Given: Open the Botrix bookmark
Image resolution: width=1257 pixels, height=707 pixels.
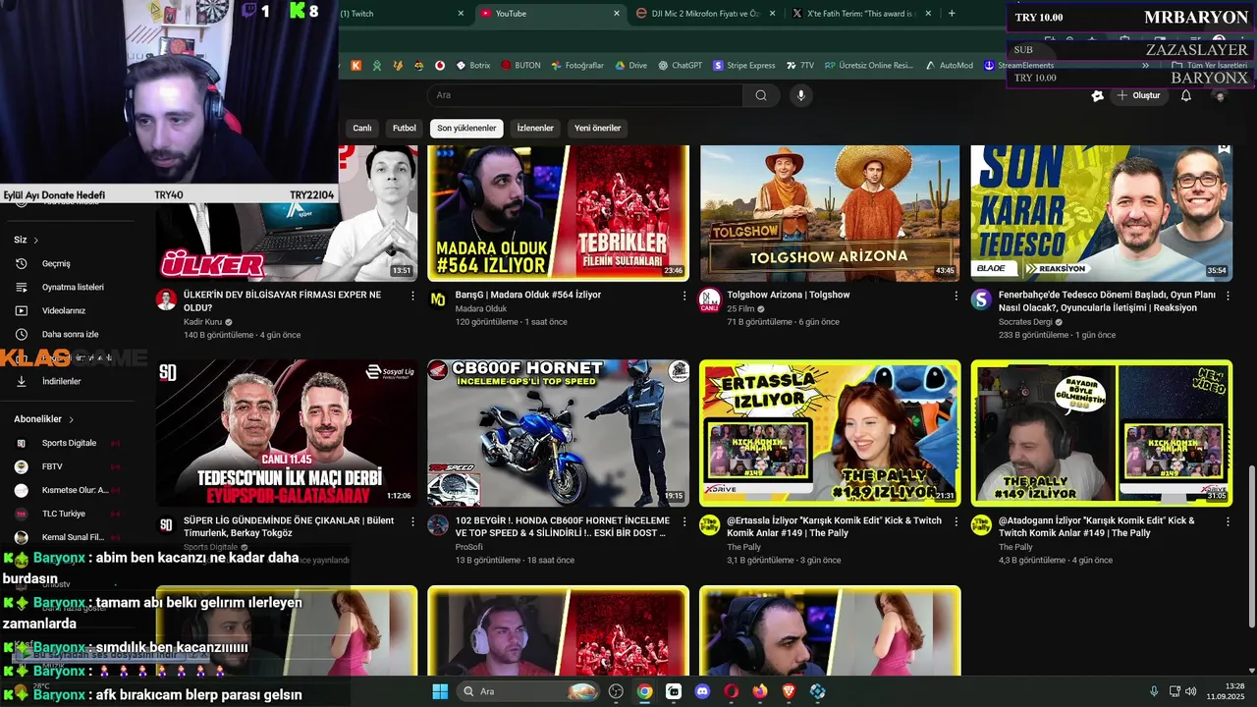Looking at the screenshot, I should (x=472, y=66).
